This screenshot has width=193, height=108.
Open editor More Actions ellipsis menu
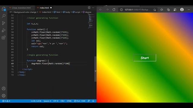(93, 7)
